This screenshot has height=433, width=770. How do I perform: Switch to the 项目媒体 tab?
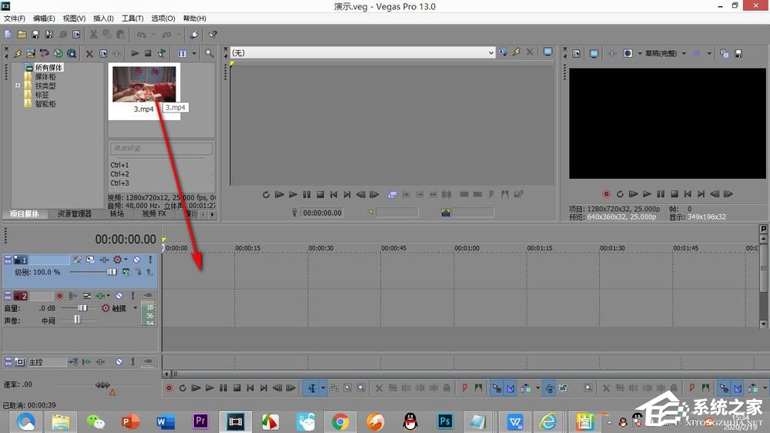25,213
